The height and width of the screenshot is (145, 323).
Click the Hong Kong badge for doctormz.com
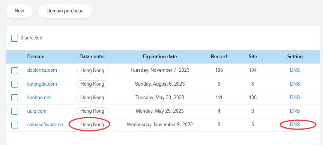click(x=92, y=70)
